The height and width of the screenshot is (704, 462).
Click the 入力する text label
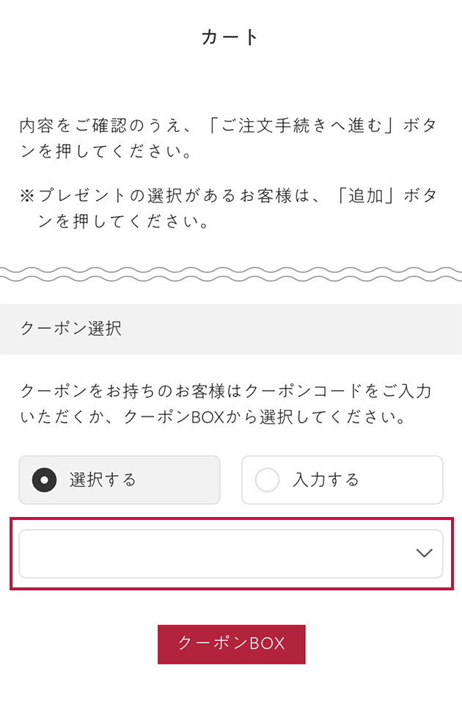(x=326, y=480)
